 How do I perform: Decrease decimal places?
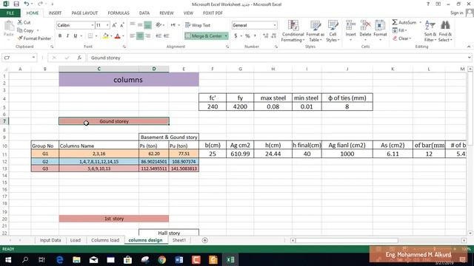coord(273,36)
